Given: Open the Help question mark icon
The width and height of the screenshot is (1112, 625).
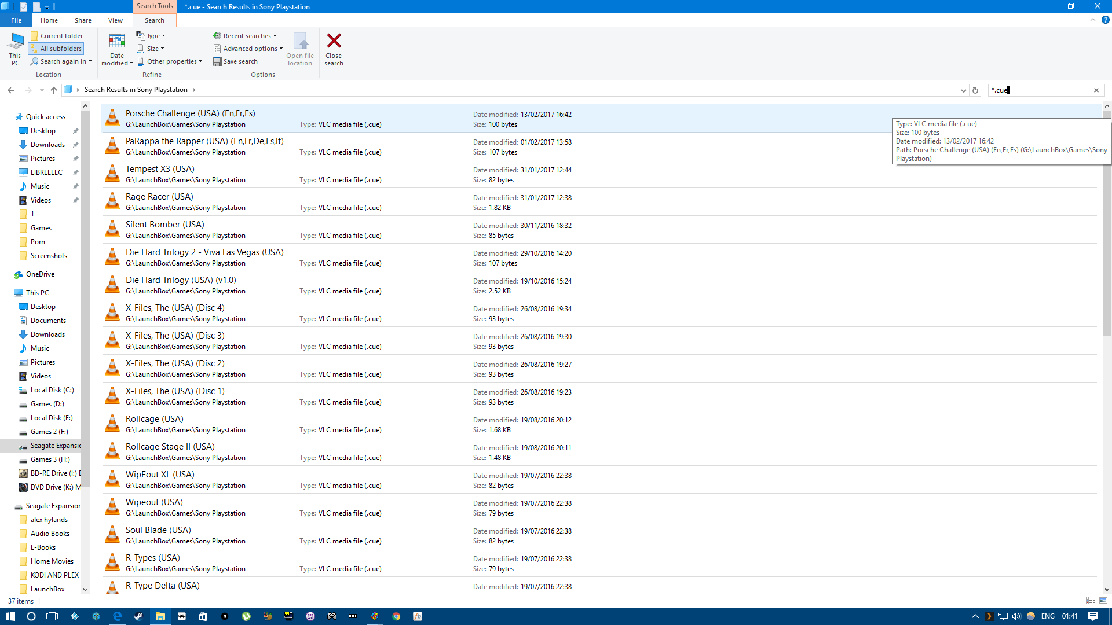Looking at the screenshot, I should click(1105, 20).
